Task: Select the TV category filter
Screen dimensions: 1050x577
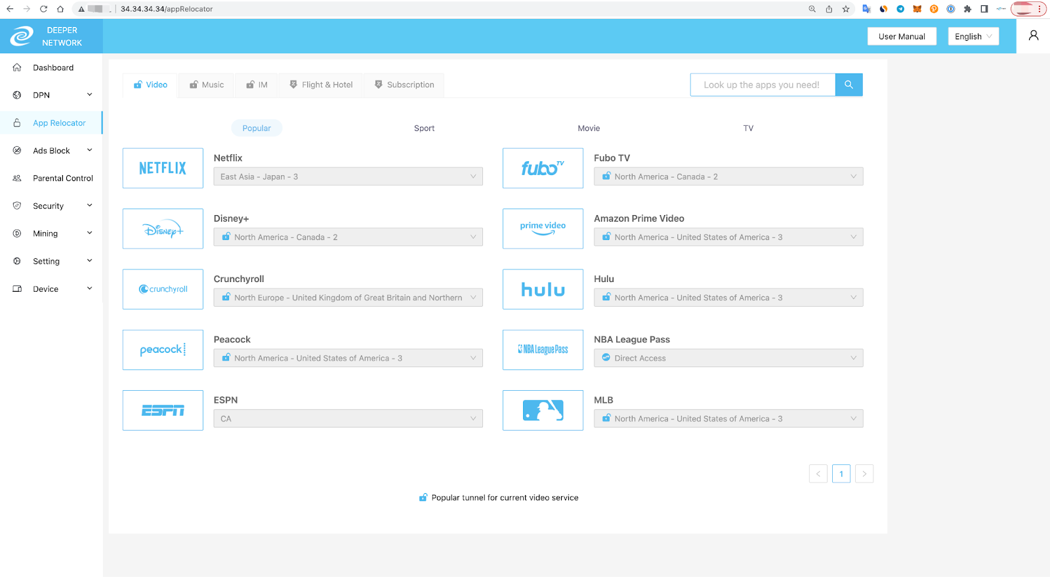Action: pyautogui.click(x=748, y=129)
